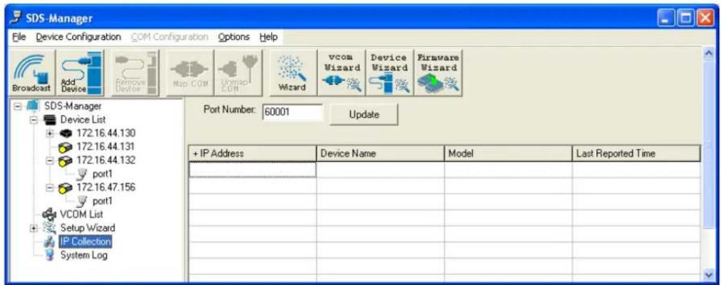Select the VCOM List tree entry
This screenshot has width=721, height=285.
click(82, 214)
